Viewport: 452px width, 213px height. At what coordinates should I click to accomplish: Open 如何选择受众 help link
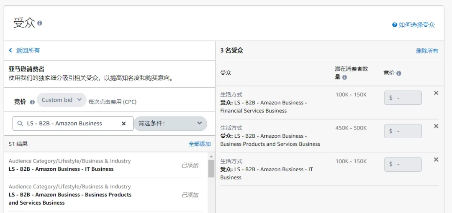pyautogui.click(x=416, y=25)
